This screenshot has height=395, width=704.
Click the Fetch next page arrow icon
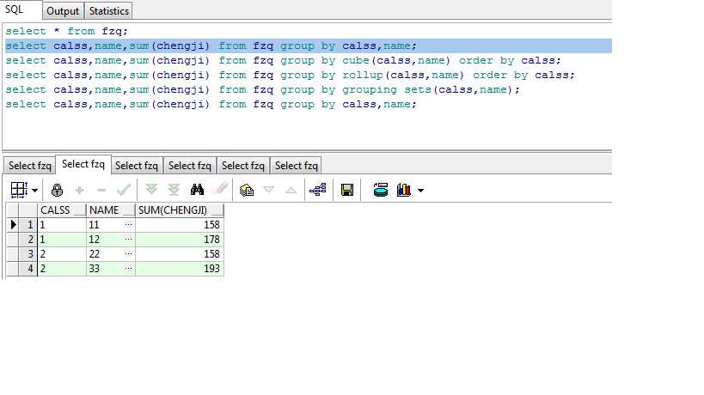[x=152, y=190]
